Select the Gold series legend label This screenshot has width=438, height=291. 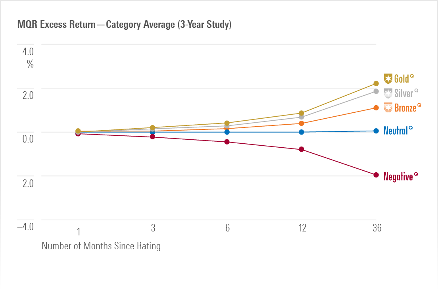click(x=401, y=79)
